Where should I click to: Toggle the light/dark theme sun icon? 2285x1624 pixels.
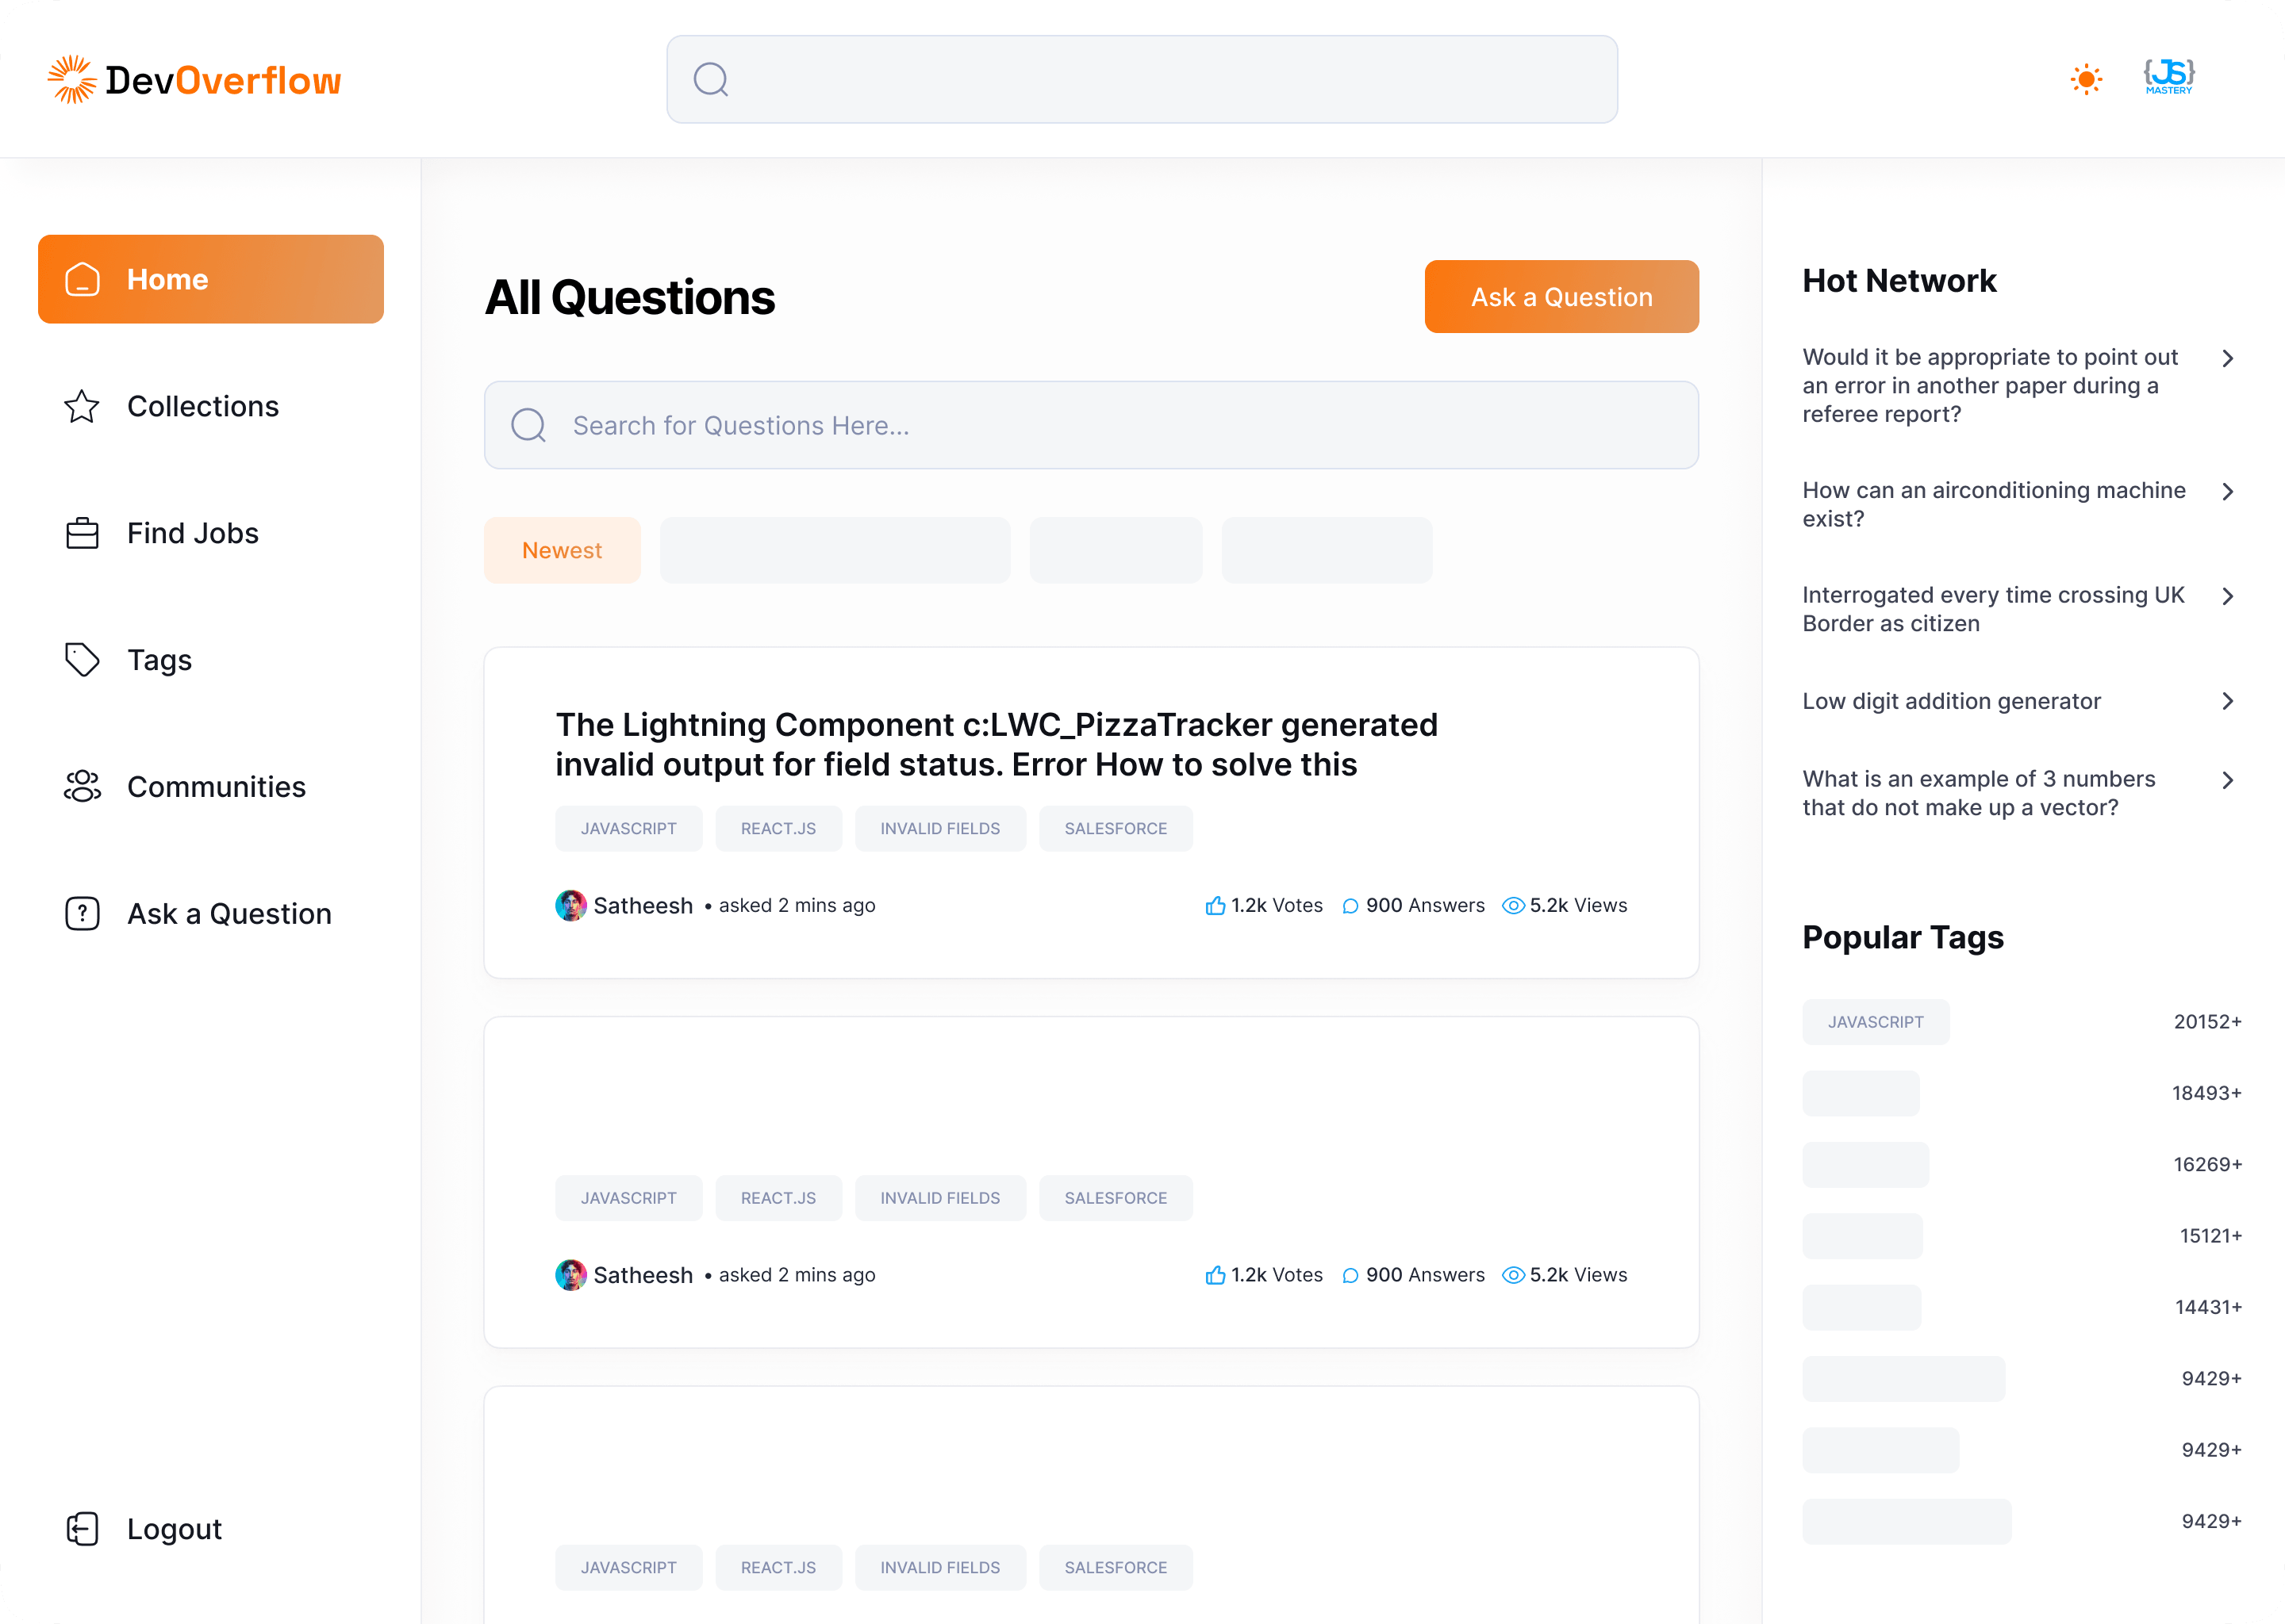(2086, 79)
